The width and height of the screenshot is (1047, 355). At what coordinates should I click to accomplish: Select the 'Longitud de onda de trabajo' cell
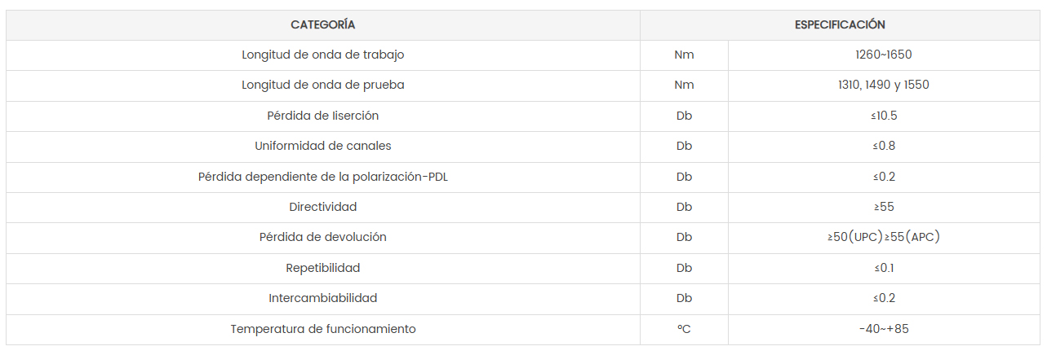323,55
